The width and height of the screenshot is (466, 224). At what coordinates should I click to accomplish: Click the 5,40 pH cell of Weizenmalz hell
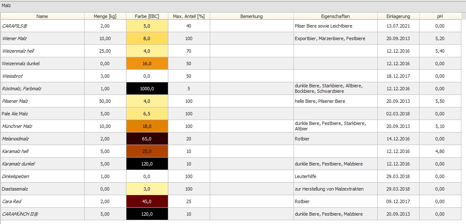[440, 51]
